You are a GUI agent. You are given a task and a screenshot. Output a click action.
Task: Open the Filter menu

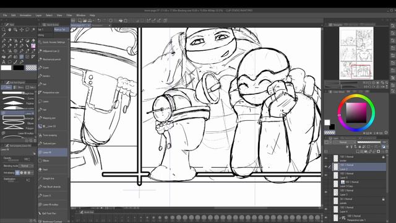(69, 15)
